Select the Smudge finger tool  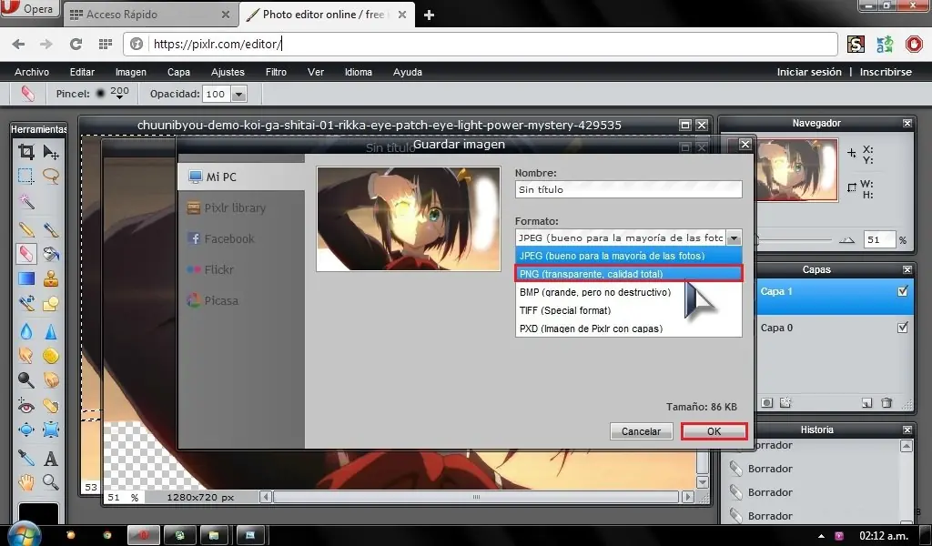26,355
